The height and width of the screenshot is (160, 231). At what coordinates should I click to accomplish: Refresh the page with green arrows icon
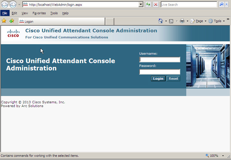click(148, 4)
